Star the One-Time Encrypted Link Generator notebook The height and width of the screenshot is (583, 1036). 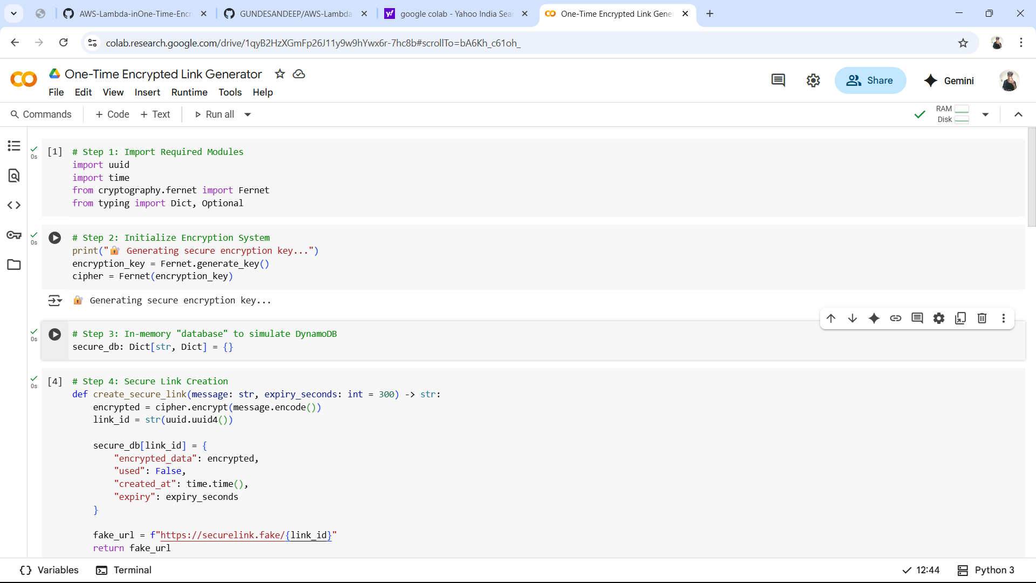[280, 74]
